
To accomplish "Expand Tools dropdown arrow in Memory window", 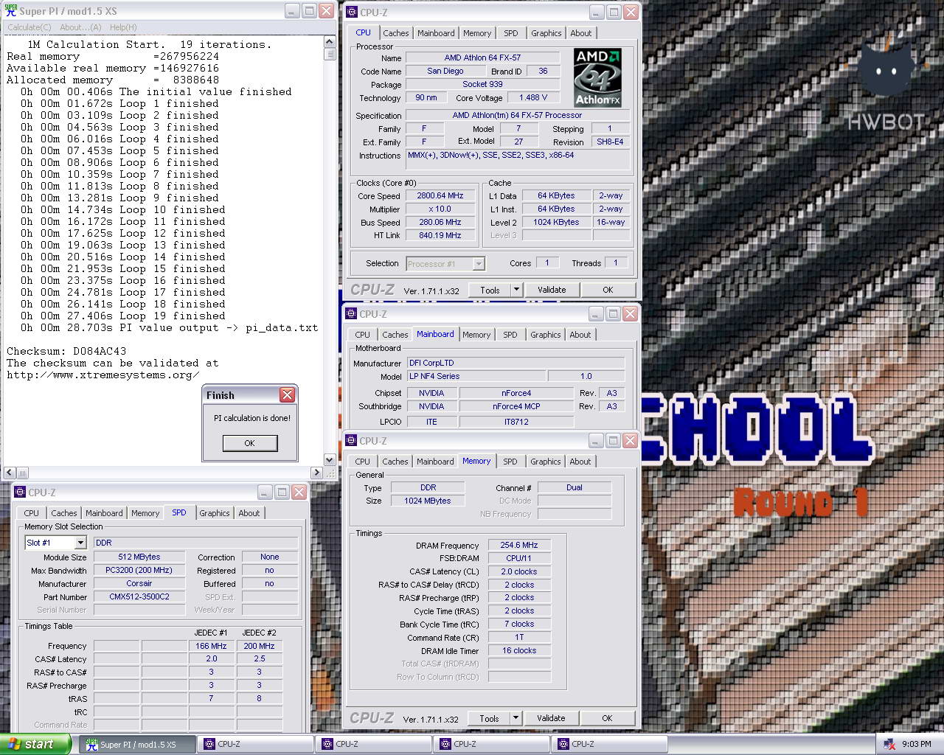I will [x=516, y=718].
